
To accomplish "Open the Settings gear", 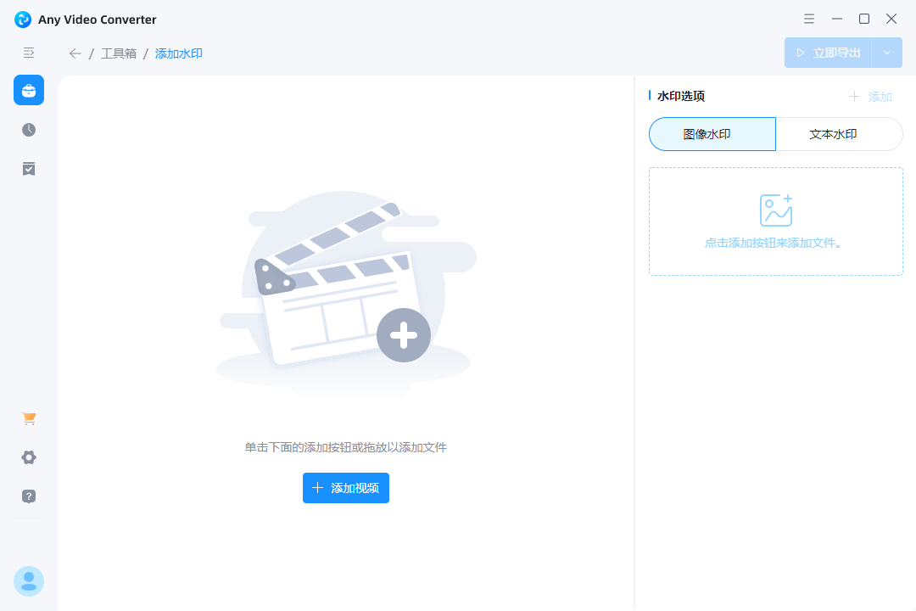I will [28, 457].
